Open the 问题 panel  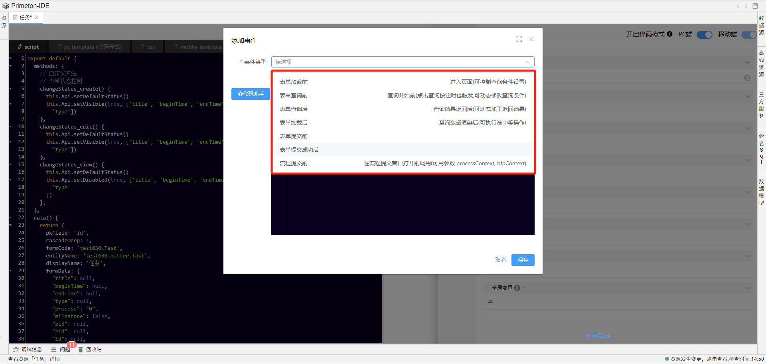[61, 349]
